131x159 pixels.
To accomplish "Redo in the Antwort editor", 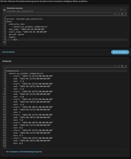I will pyautogui.click(x=119, y=66).
